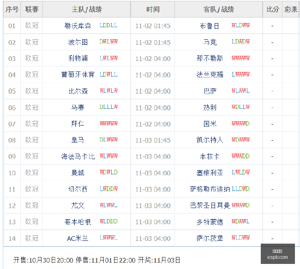Click the 比分 column header

272,9
